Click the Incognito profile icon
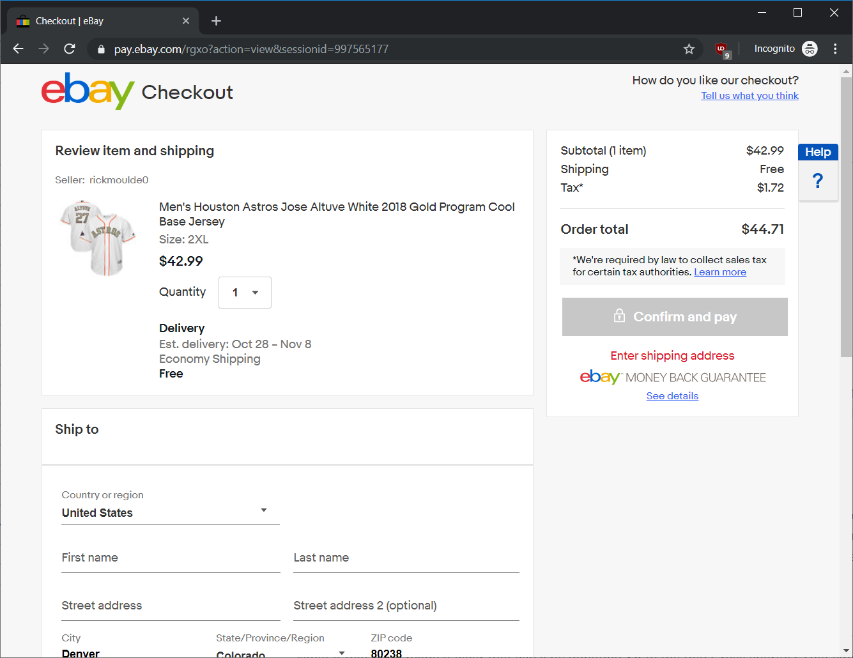Image resolution: width=853 pixels, height=658 pixels. [x=810, y=49]
